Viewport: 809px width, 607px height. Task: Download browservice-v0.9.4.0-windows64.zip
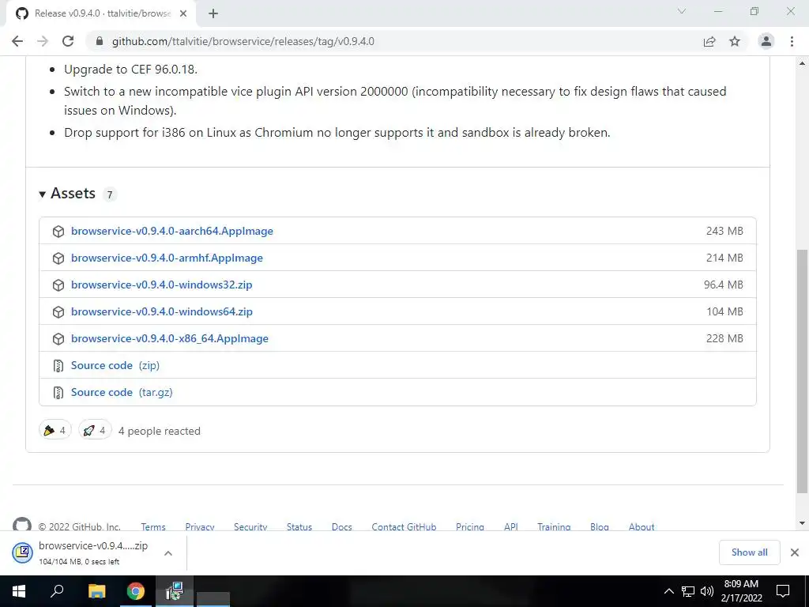pos(161,311)
